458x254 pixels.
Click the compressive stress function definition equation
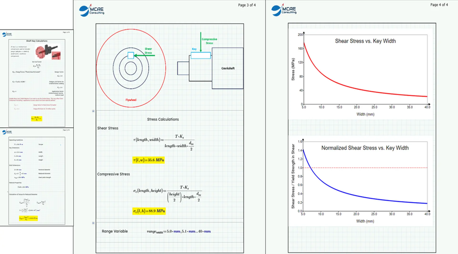point(163,192)
